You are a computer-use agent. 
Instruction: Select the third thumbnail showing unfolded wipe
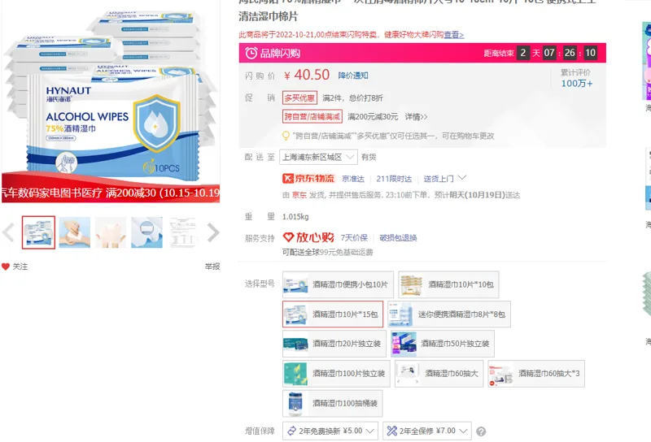point(111,232)
